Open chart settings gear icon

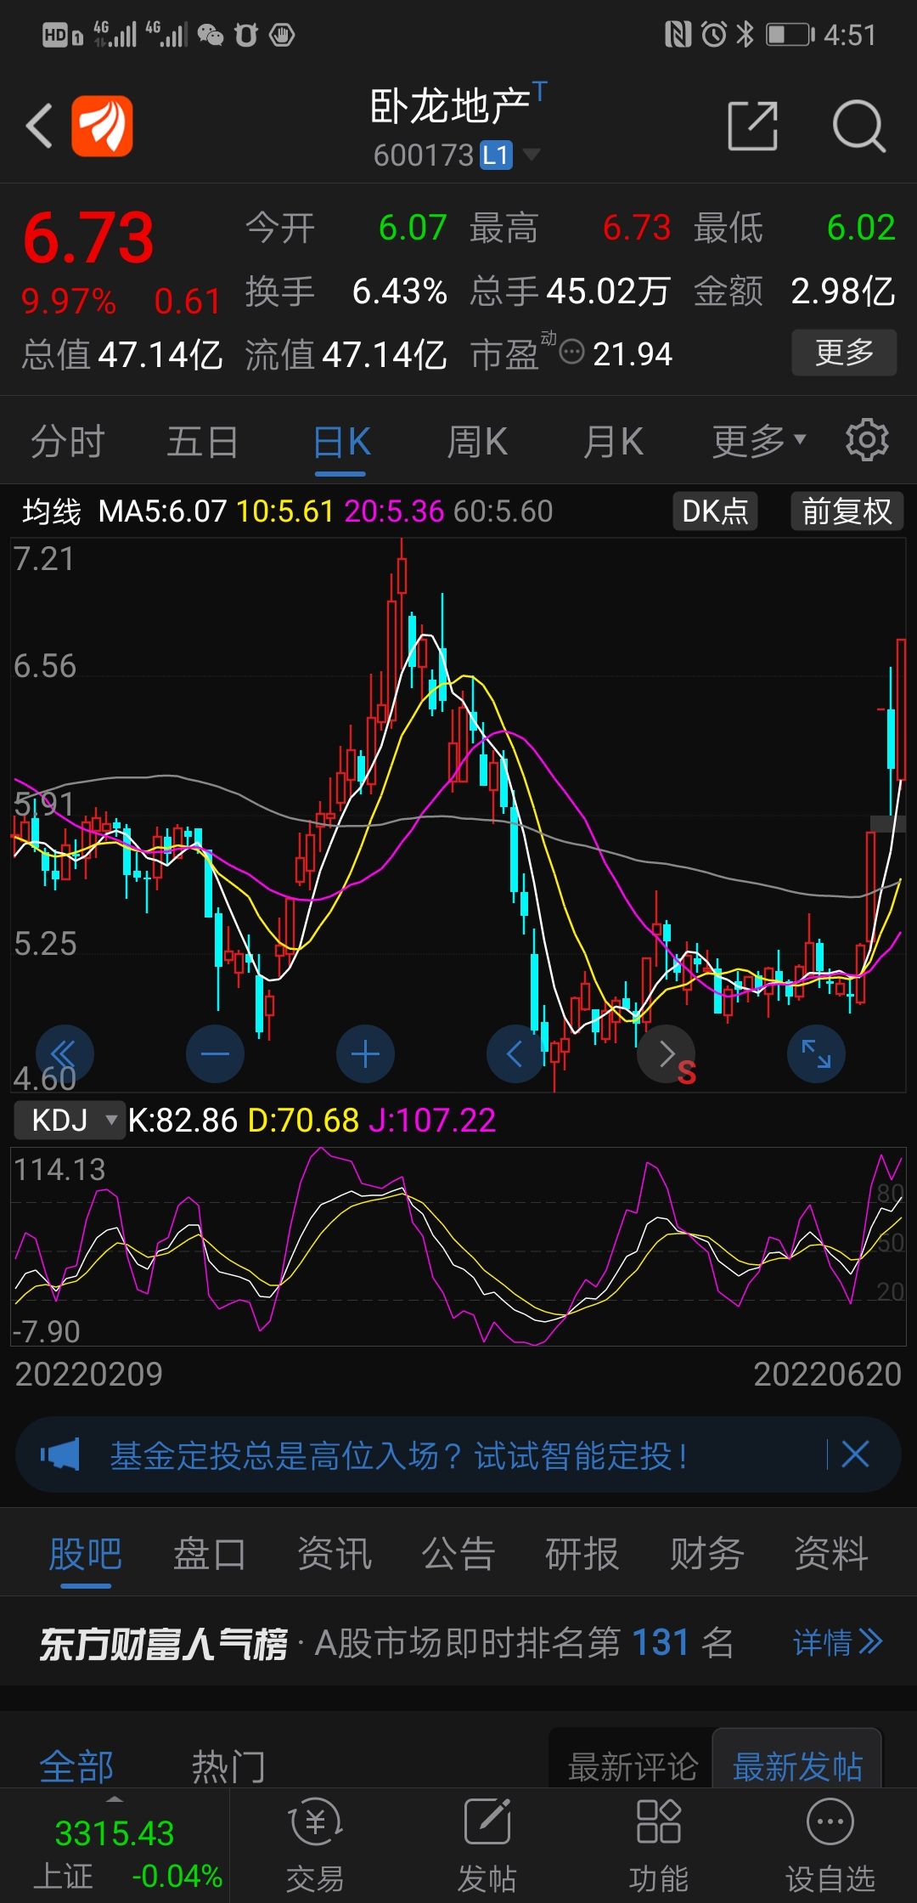[x=867, y=440]
